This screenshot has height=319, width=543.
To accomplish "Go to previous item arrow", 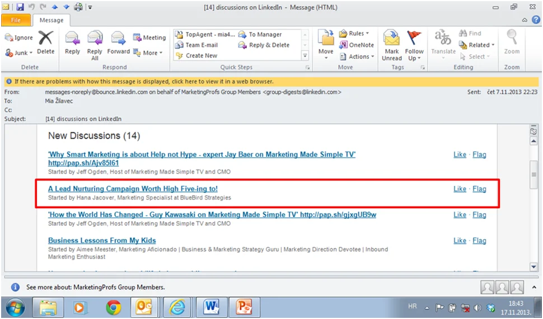I will 54,7.
